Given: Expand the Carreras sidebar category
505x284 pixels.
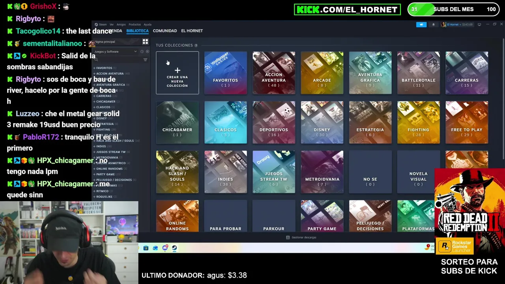Looking at the screenshot, I should (94, 96).
